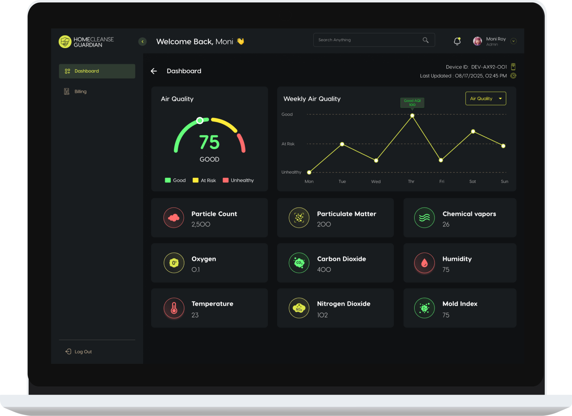This screenshot has height=416, width=572.
Task: Click the Temperature thermometer icon
Action: click(174, 308)
